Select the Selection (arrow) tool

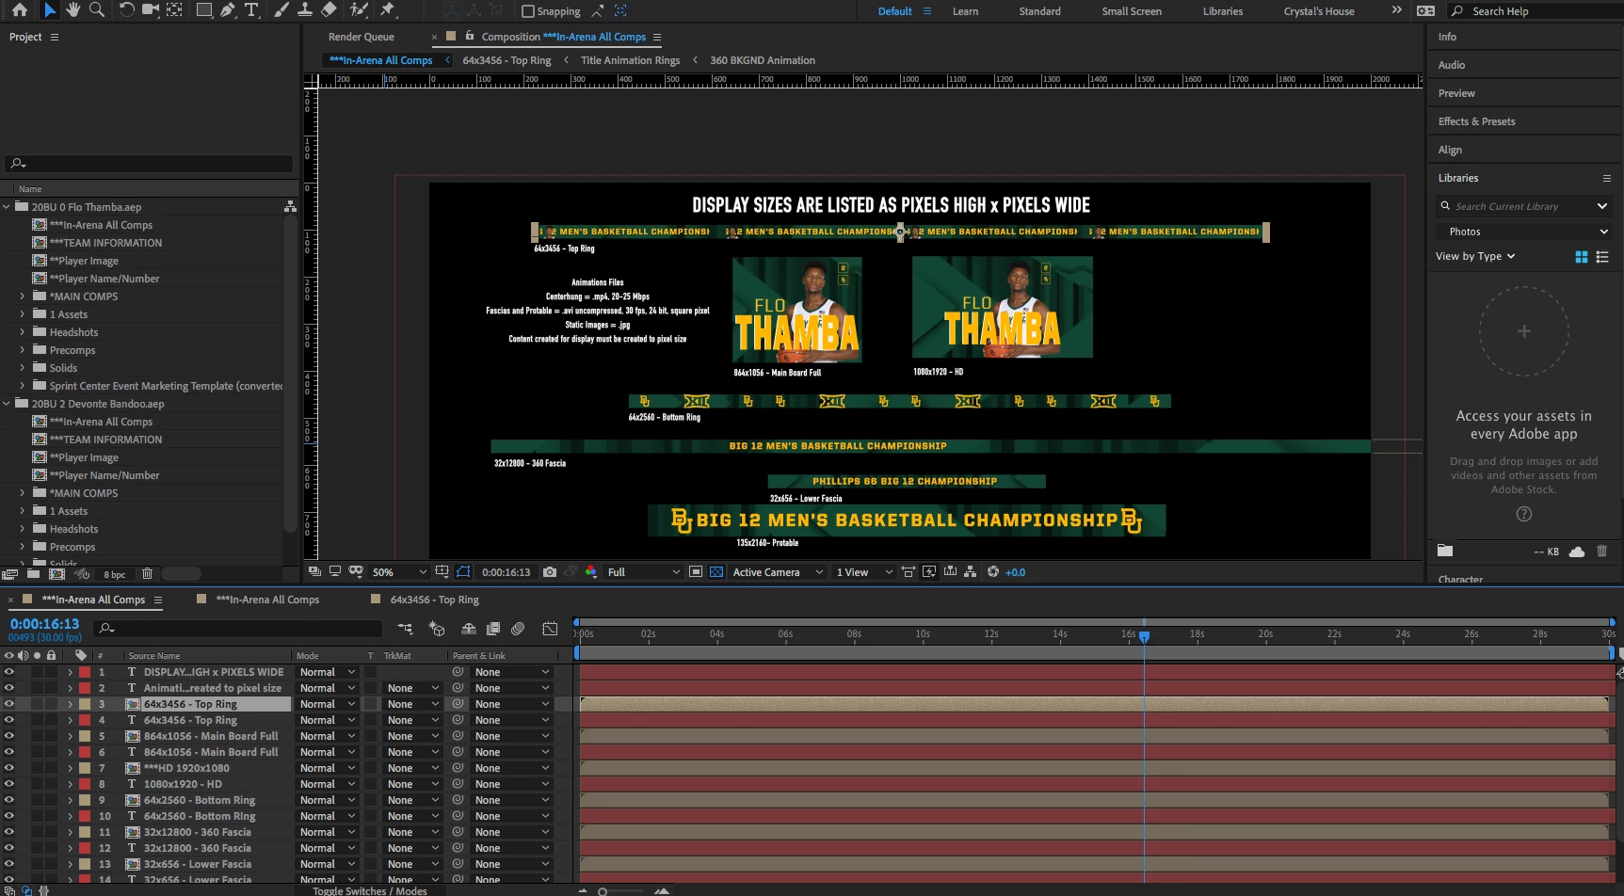coord(50,10)
